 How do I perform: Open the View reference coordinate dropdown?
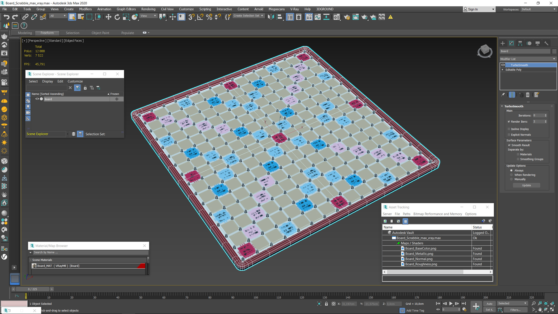point(148,16)
